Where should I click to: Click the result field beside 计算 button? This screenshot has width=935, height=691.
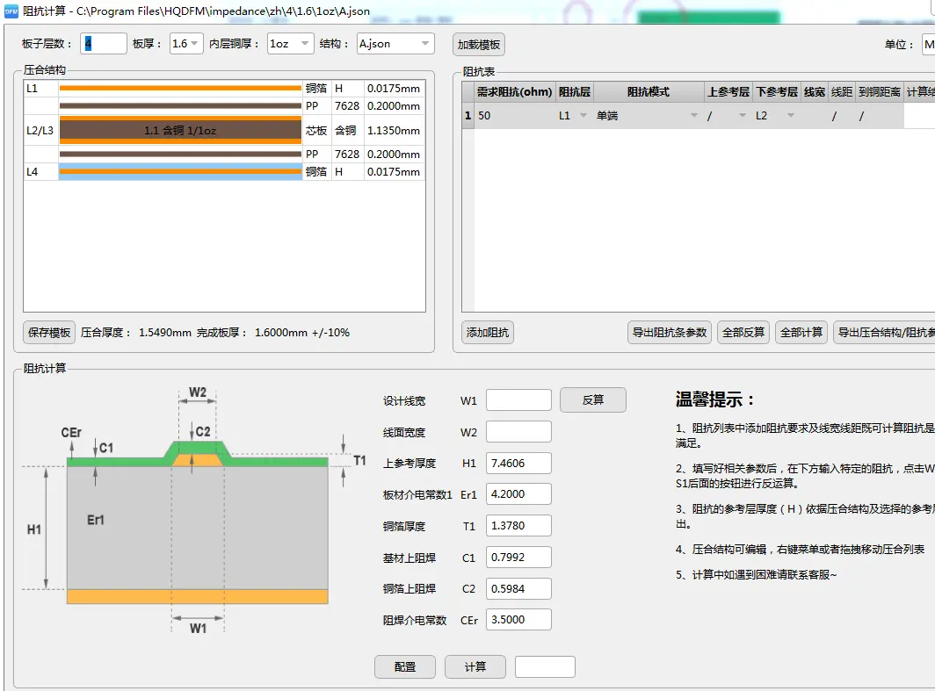(x=545, y=666)
